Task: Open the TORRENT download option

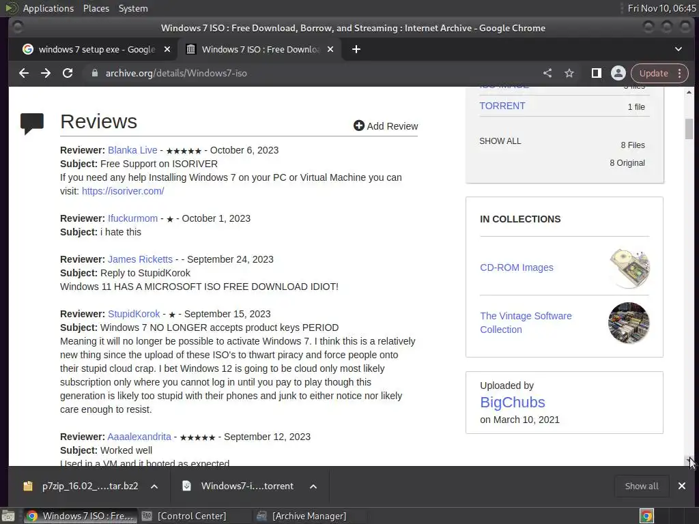Action: [x=502, y=106]
